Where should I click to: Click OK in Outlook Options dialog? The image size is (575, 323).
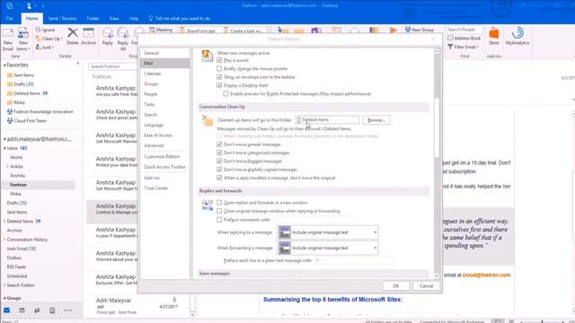click(395, 285)
